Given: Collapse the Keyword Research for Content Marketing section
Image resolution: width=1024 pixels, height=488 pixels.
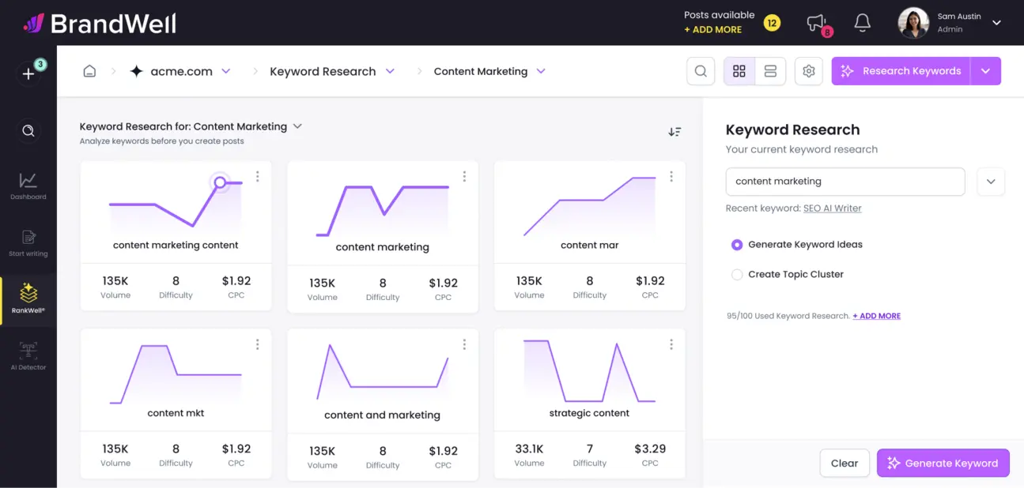Looking at the screenshot, I should (297, 126).
